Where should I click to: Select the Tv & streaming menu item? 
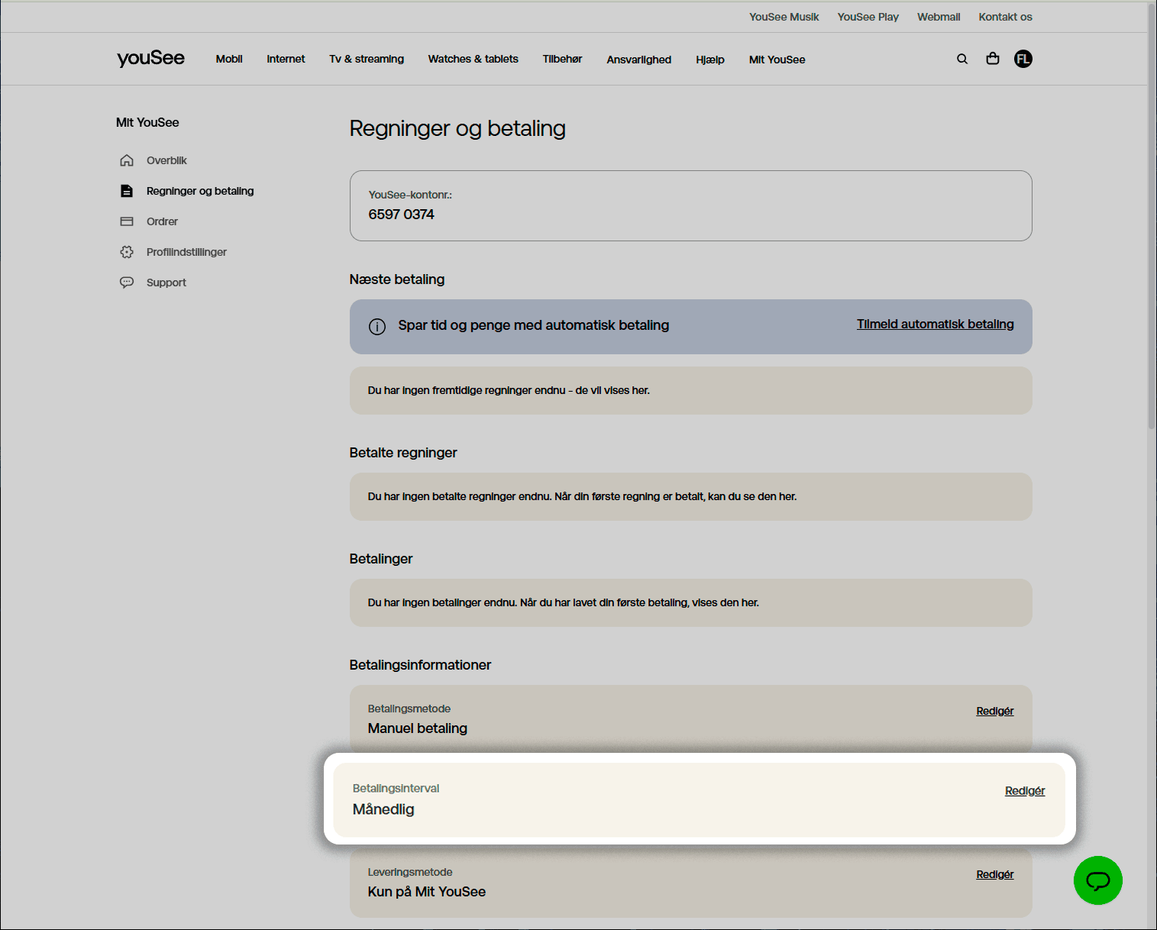(367, 59)
